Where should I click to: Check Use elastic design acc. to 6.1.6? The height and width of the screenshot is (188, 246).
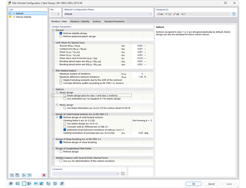pos(65,124)
